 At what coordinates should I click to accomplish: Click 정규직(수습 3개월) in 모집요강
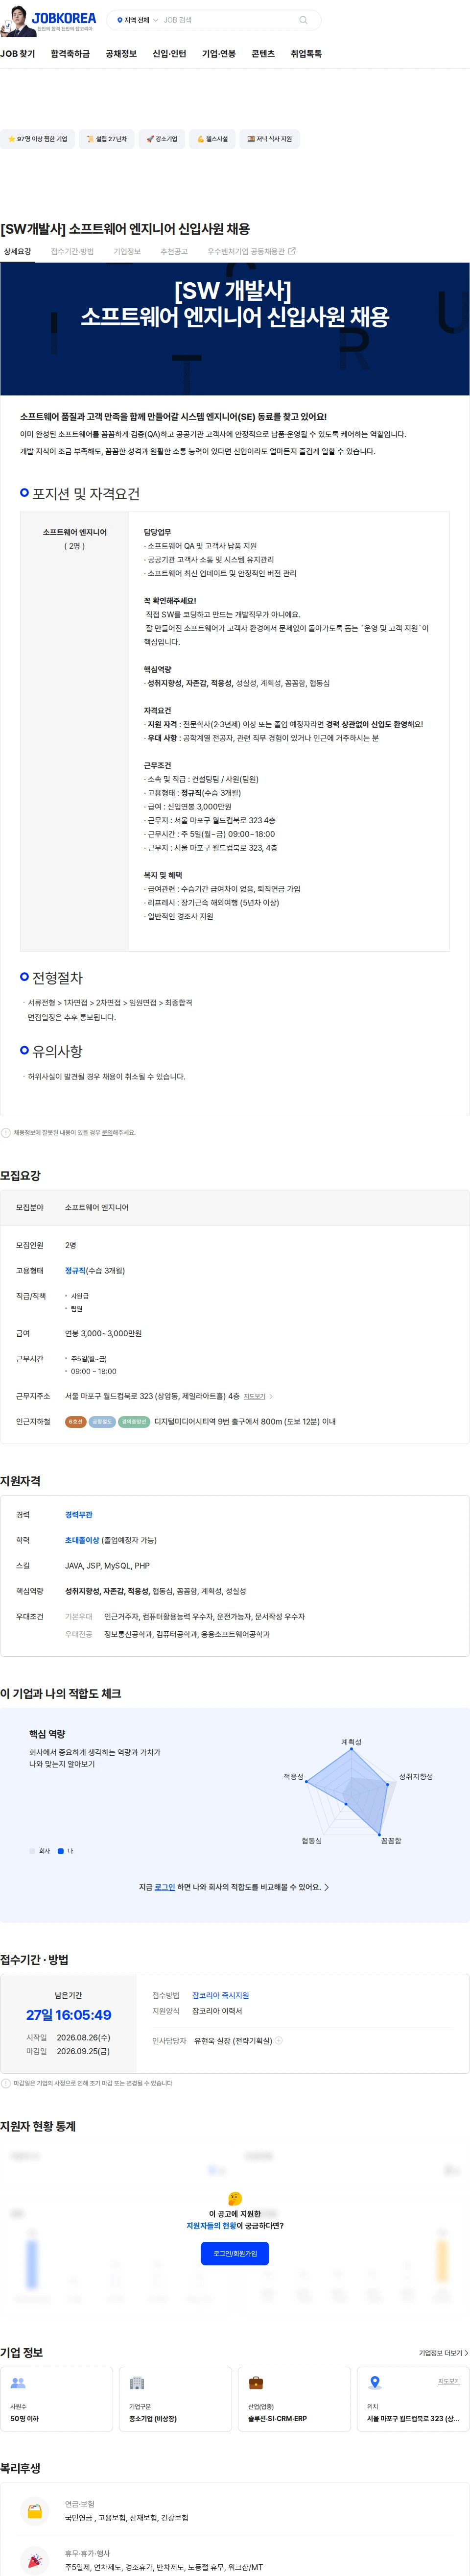tap(95, 1271)
